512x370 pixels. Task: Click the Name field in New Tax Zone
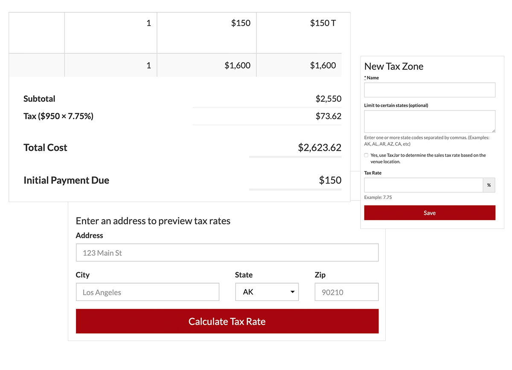(430, 90)
